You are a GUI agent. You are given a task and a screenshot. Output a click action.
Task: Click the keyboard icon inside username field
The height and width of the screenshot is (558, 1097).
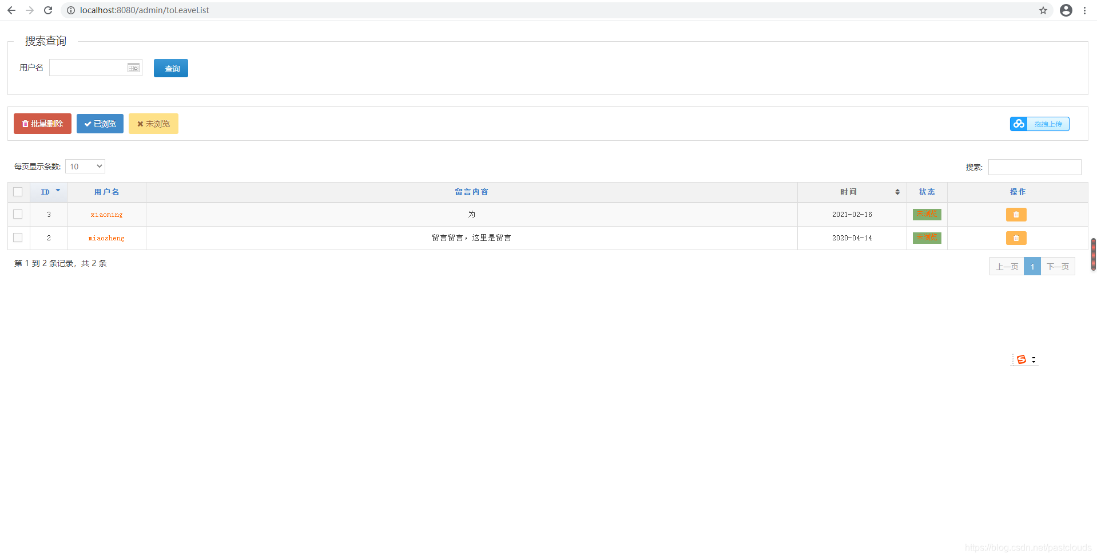(133, 68)
